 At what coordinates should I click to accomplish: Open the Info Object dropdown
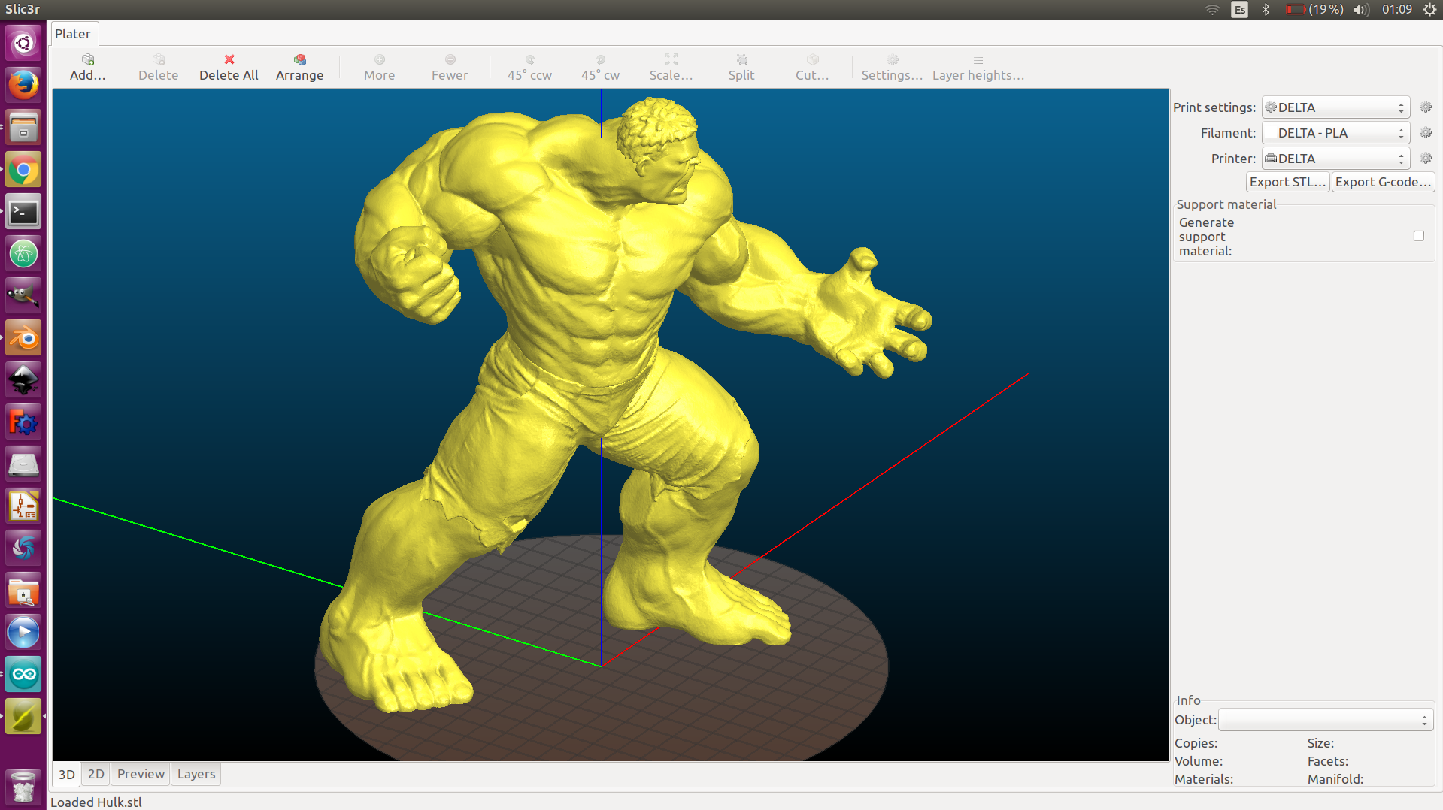1326,720
